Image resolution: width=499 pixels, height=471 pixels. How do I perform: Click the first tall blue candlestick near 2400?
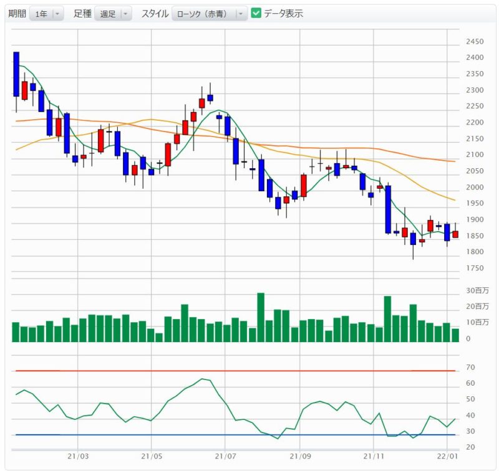point(16,74)
